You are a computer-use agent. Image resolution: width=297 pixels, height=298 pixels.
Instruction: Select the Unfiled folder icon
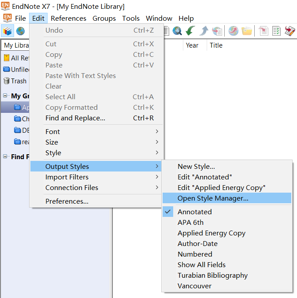(x=7, y=69)
